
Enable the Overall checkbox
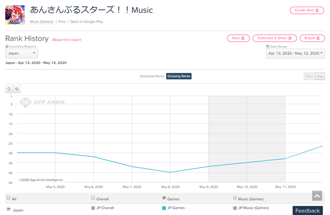coord(93,198)
